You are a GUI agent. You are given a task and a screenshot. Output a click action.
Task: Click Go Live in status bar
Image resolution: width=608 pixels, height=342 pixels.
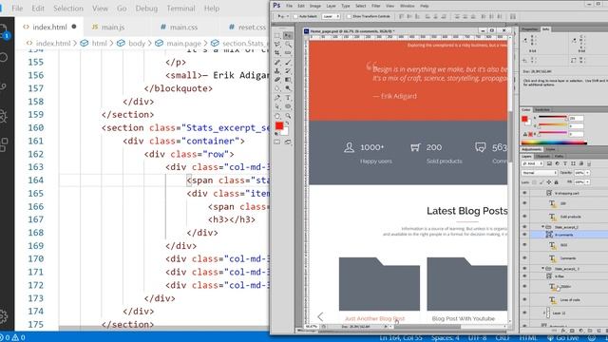(x=563, y=338)
